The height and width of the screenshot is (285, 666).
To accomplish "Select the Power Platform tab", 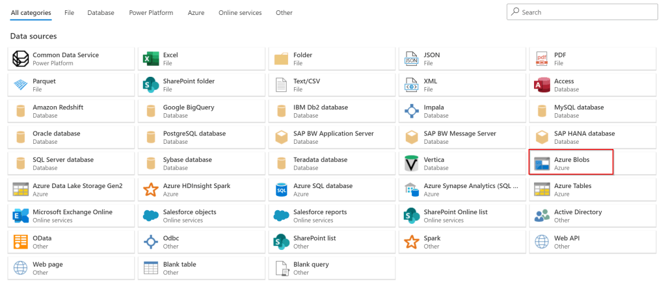I will (151, 13).
